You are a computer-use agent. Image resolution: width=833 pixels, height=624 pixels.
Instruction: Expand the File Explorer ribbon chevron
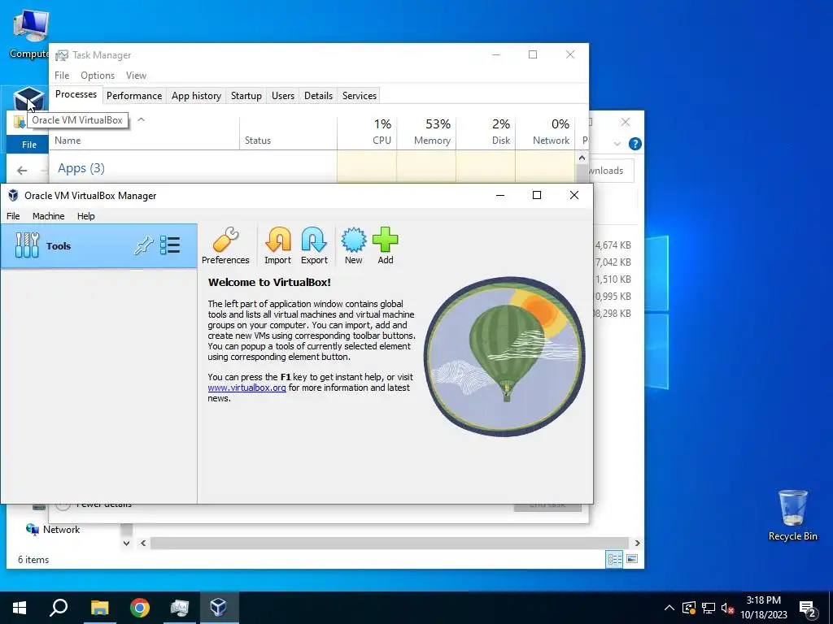(x=617, y=144)
